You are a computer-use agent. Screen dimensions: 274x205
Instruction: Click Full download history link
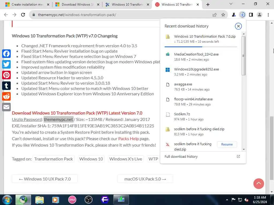coord(181,156)
